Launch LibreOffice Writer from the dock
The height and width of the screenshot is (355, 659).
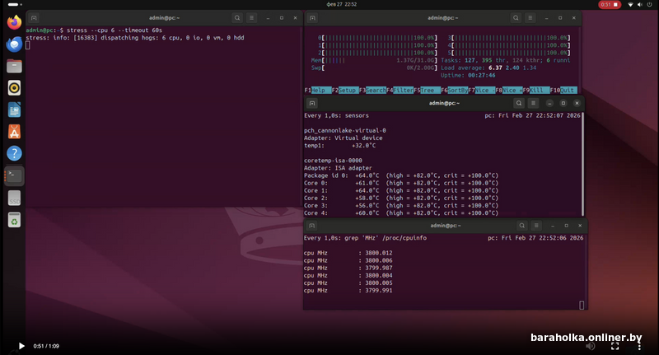point(14,110)
